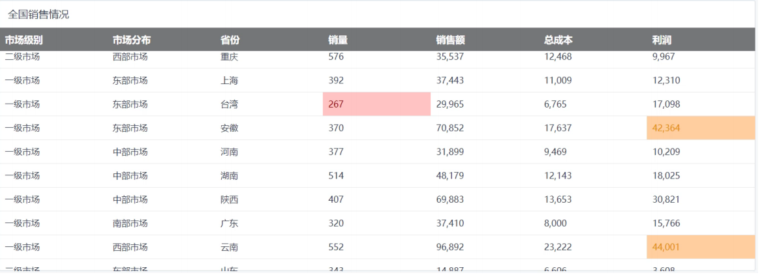This screenshot has height=277, width=762.
Task: Click the orange 44,001 profit cell
Action: point(701,247)
